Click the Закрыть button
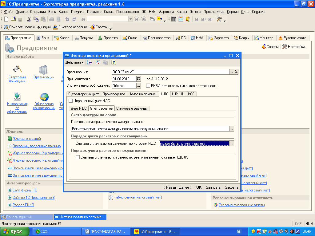Viewport: 315px width, 236px height. [232, 187]
